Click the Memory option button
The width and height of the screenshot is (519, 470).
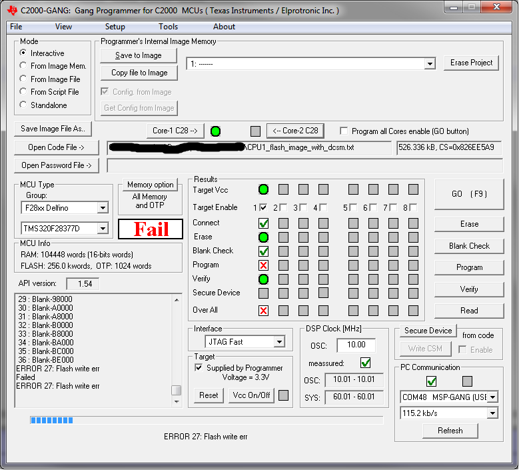[151, 185]
